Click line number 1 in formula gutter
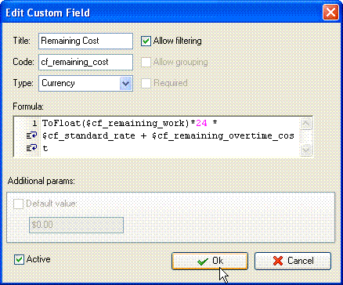The width and height of the screenshot is (343, 285). pos(34,123)
